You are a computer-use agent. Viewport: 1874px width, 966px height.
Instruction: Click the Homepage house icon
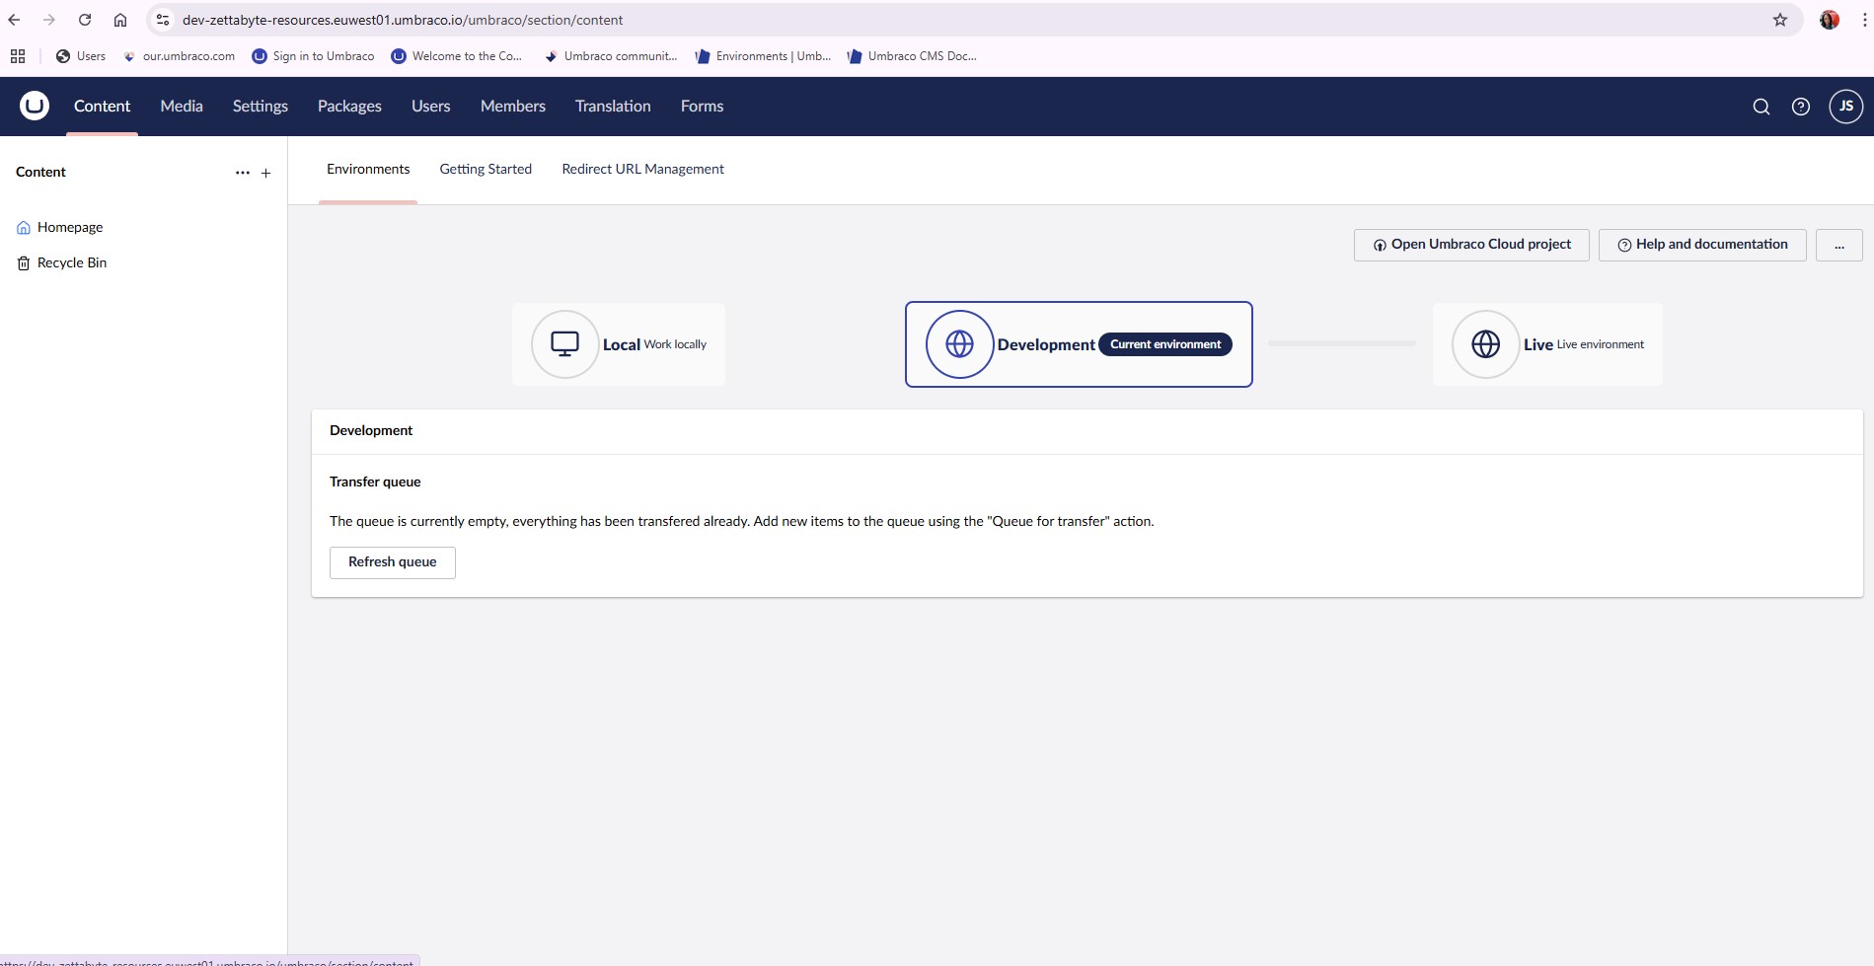(x=24, y=228)
